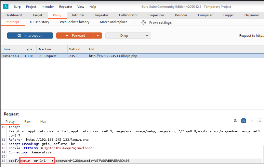264x167 pixels.
Task: Click the Referer header line
Action: [x=48, y=140]
